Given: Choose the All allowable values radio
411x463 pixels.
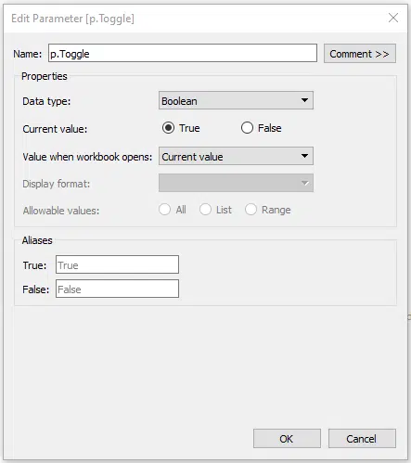Looking at the screenshot, I should point(164,210).
